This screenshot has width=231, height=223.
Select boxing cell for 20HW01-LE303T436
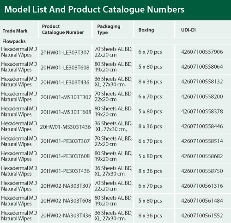(x=150, y=82)
